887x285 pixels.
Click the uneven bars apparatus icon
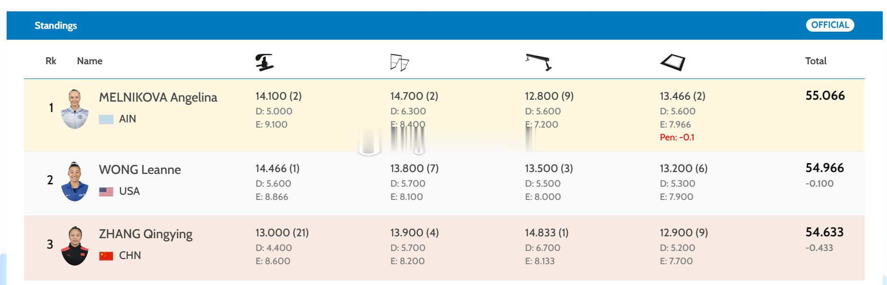399,62
